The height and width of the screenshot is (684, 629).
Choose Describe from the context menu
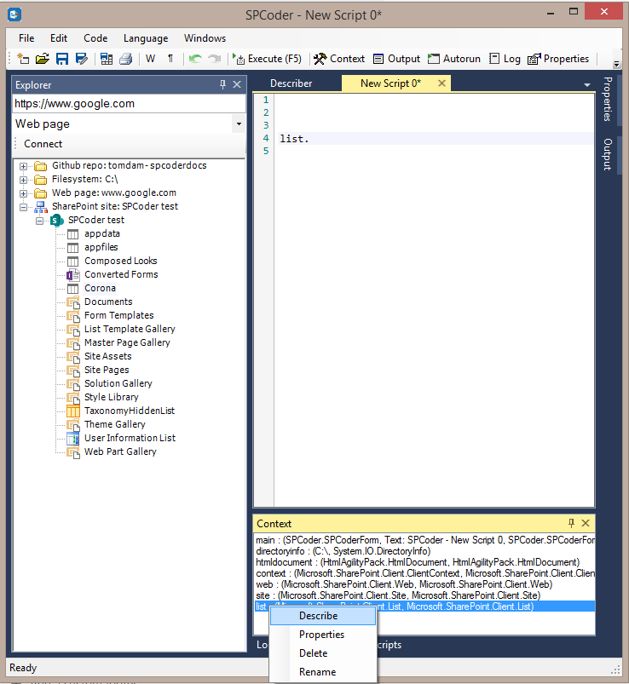323,616
